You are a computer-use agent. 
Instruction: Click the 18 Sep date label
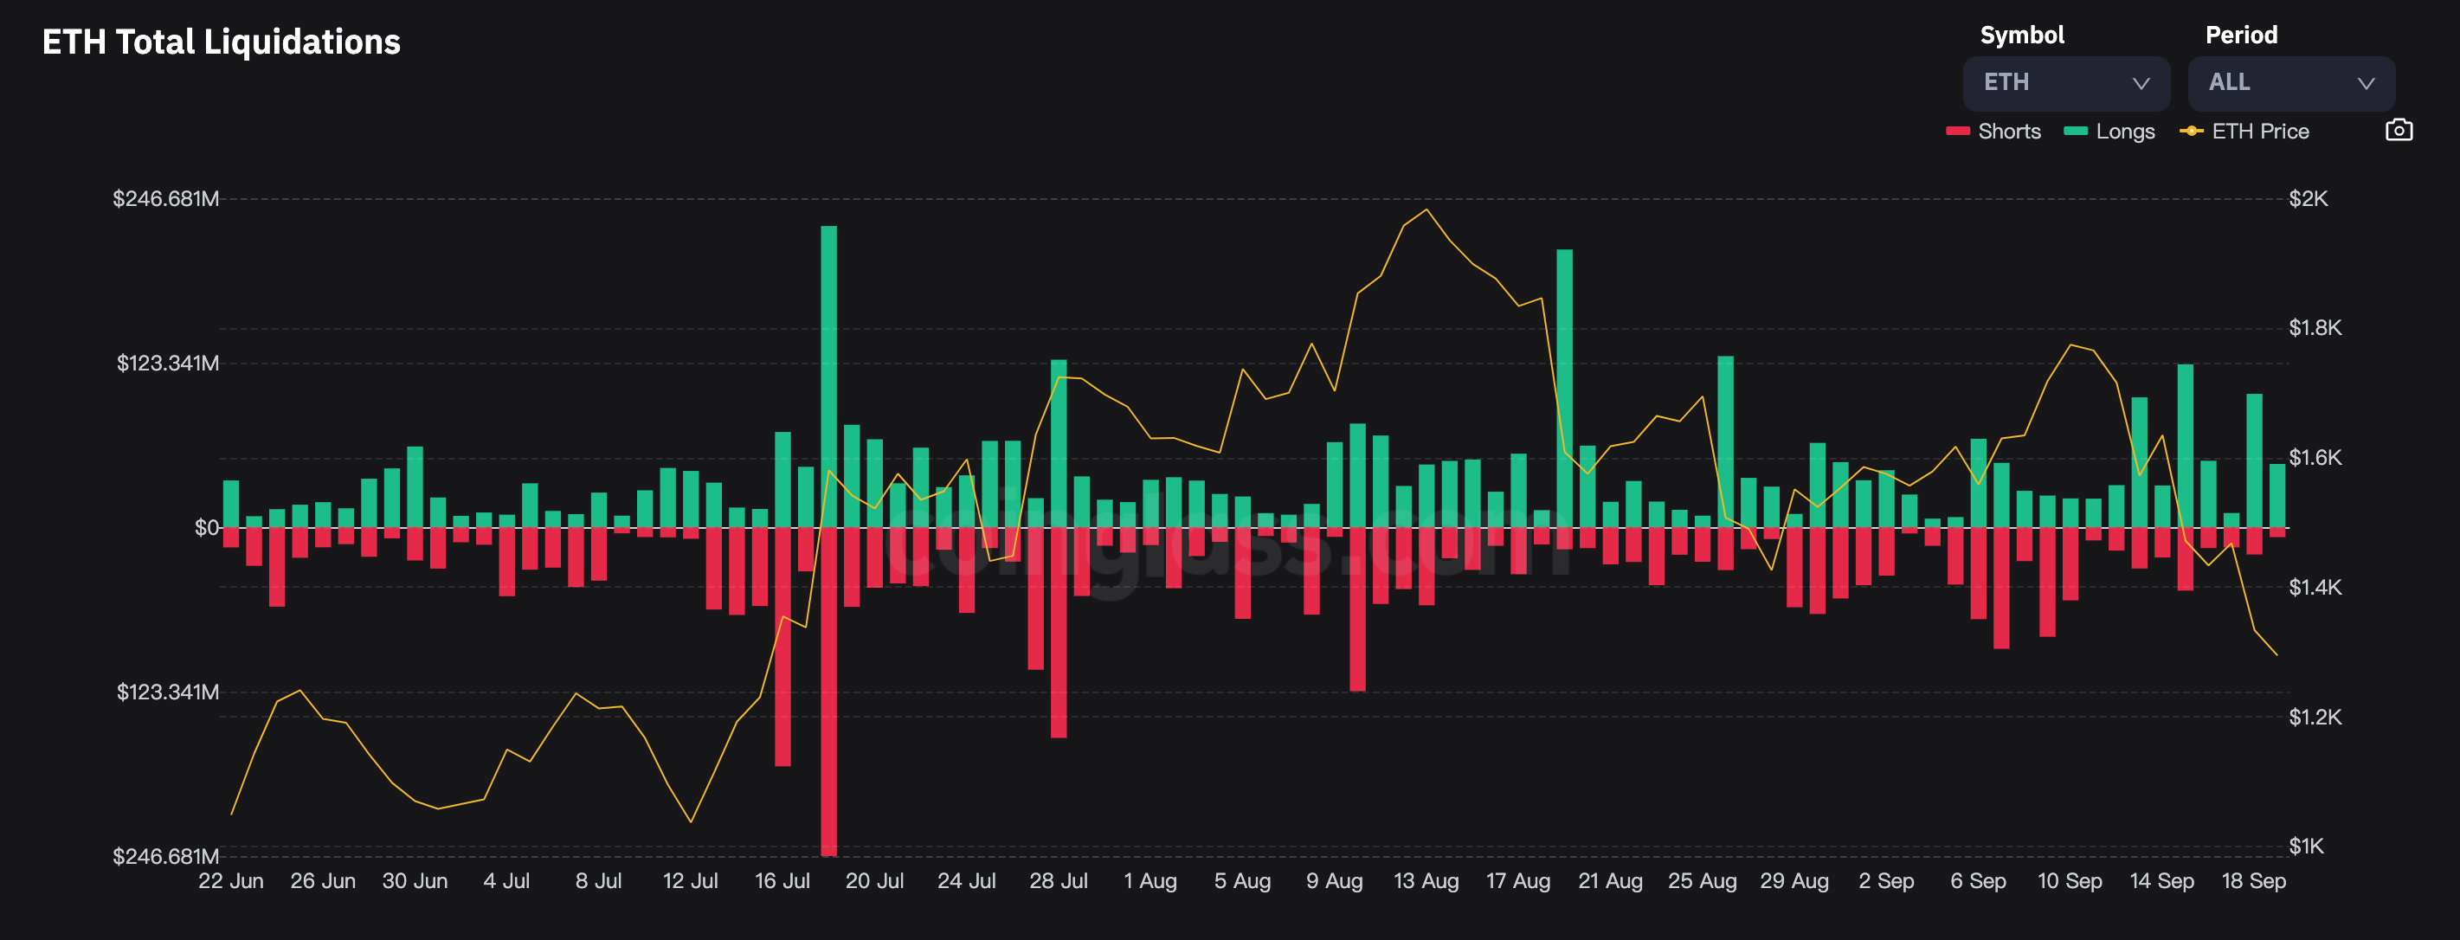[2254, 881]
